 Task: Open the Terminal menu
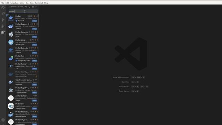pos(39,3)
